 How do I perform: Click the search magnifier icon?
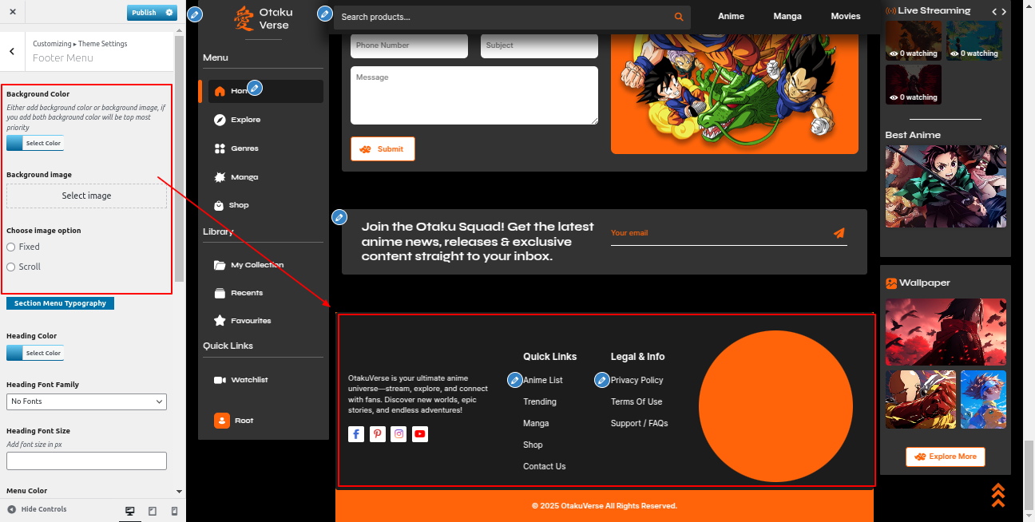tap(679, 17)
